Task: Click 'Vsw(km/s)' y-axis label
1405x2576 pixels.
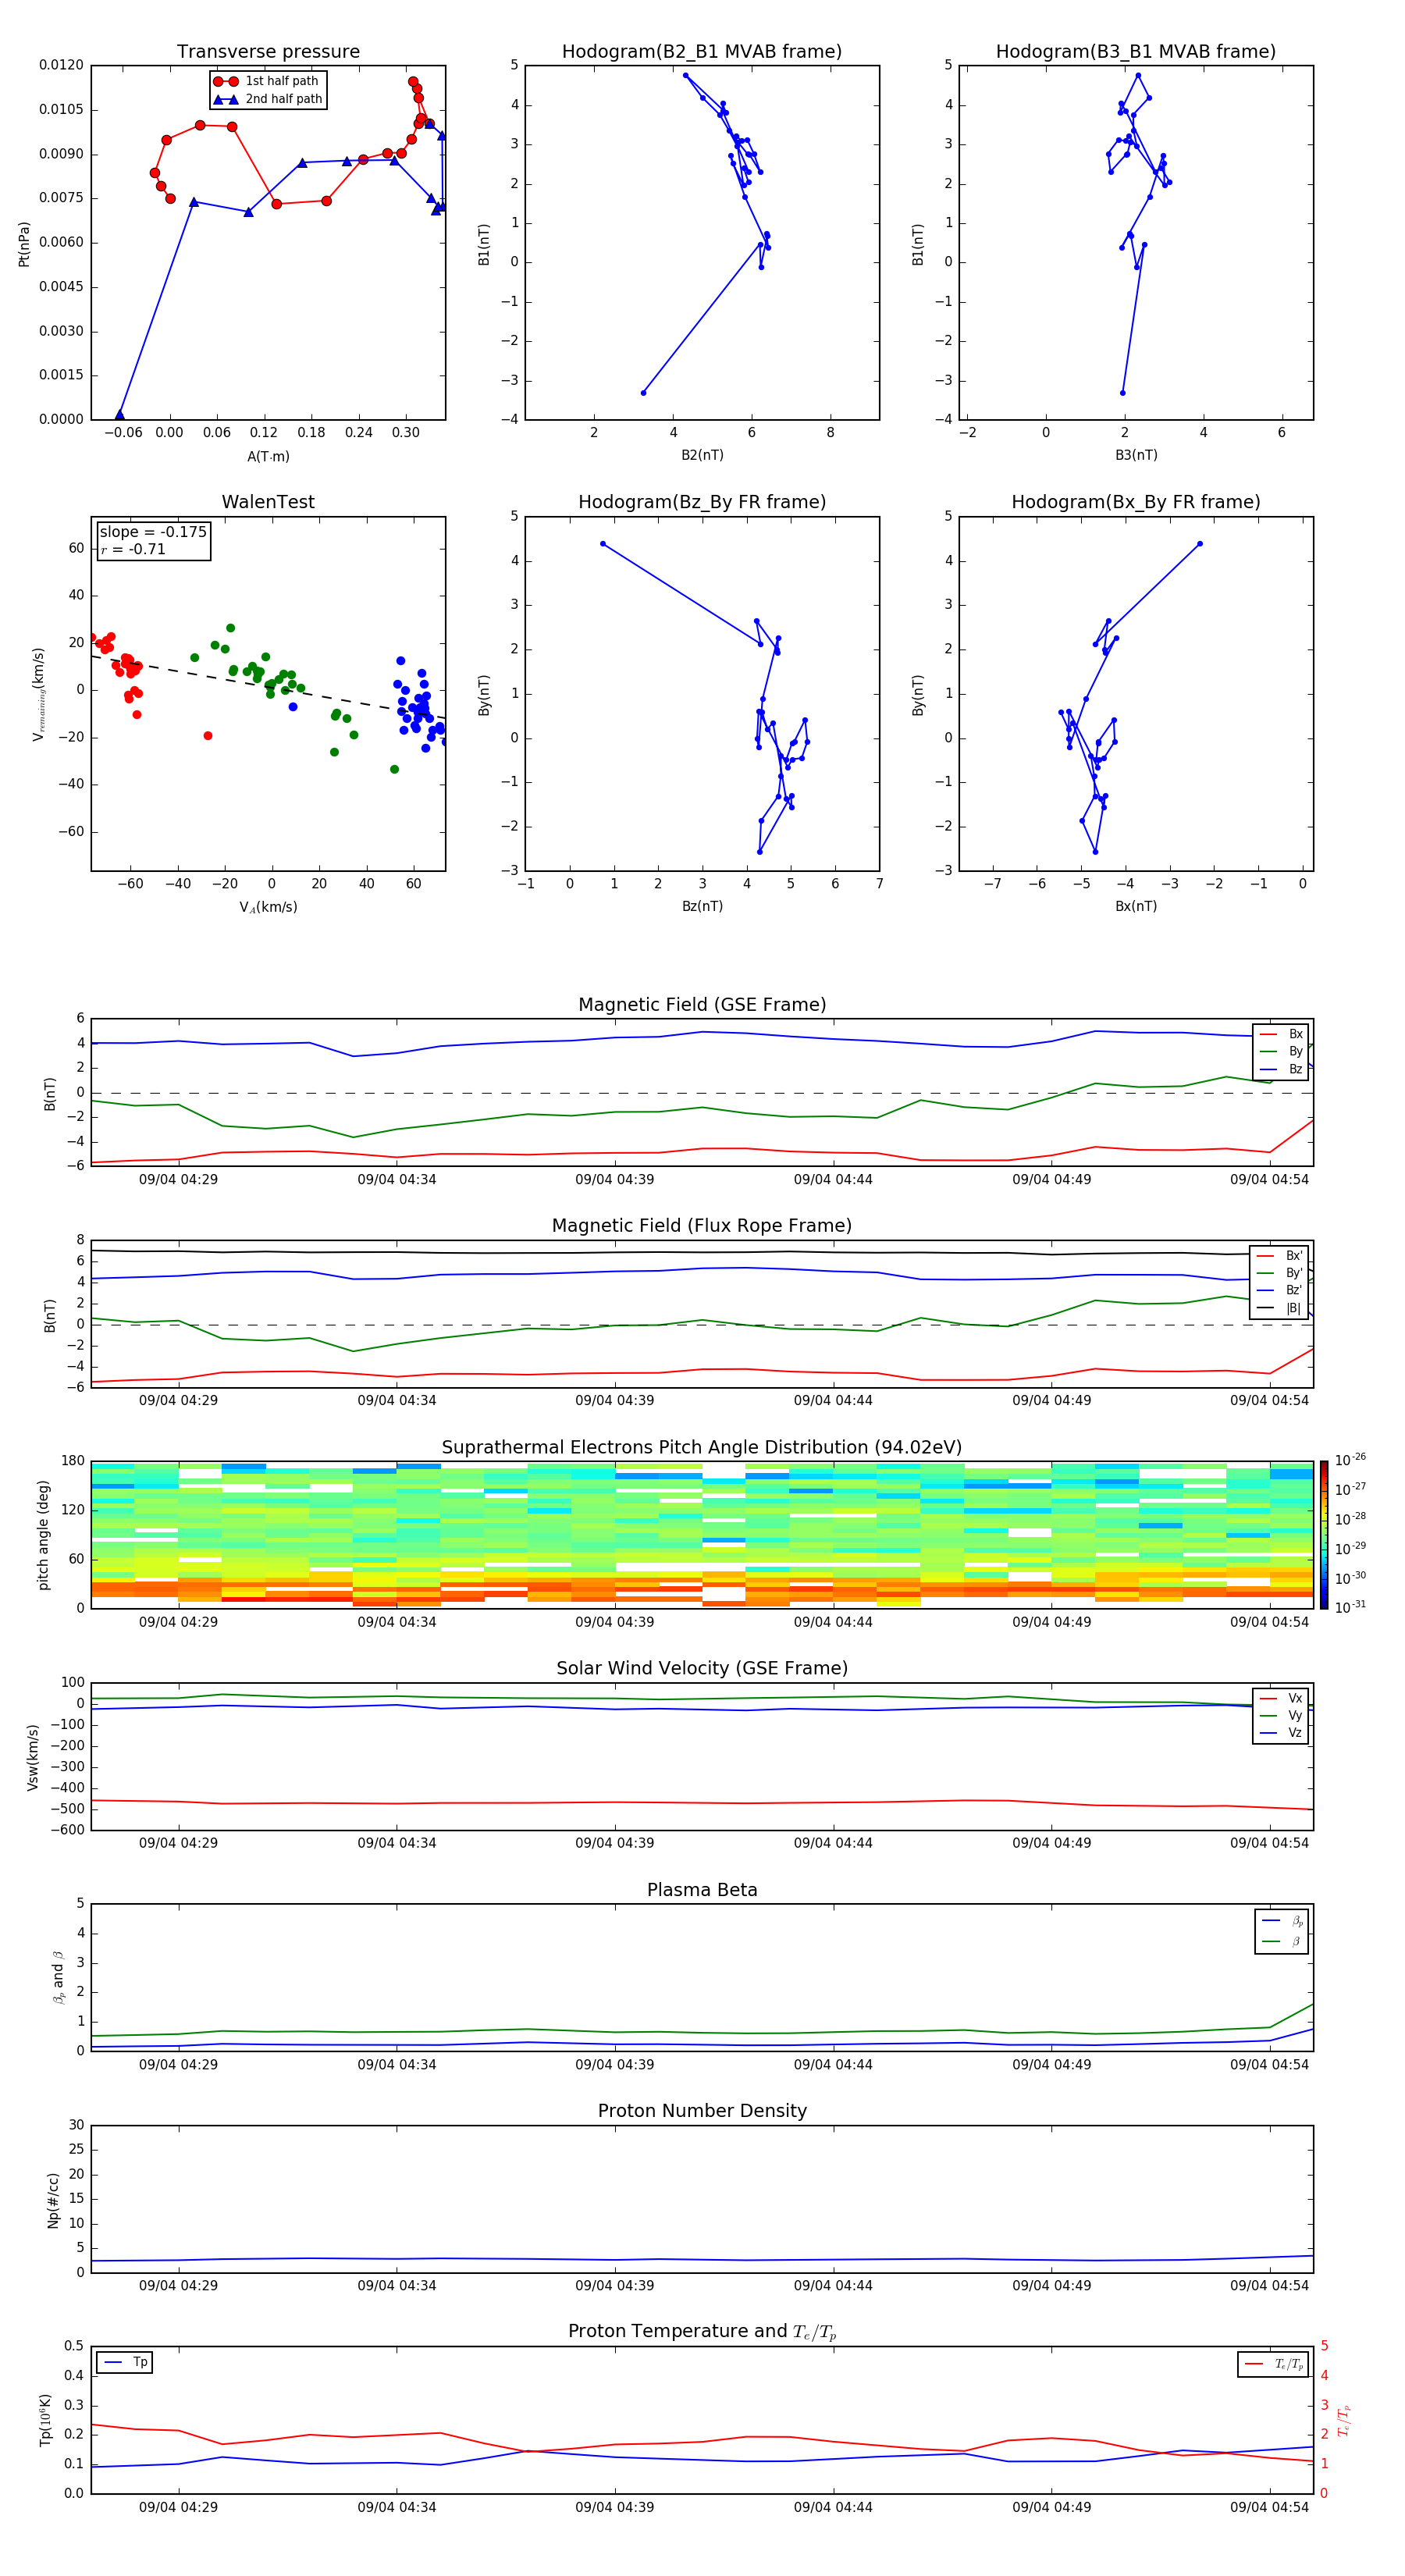Action: click(32, 1757)
